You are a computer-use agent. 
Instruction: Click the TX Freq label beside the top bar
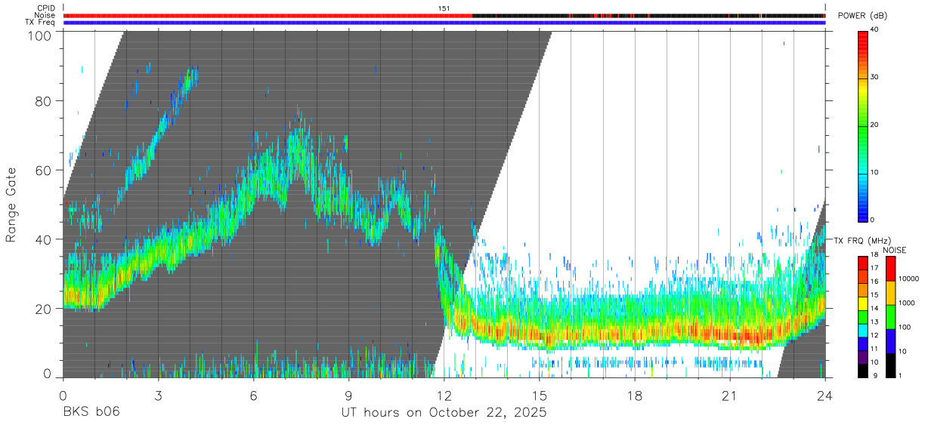coord(40,23)
